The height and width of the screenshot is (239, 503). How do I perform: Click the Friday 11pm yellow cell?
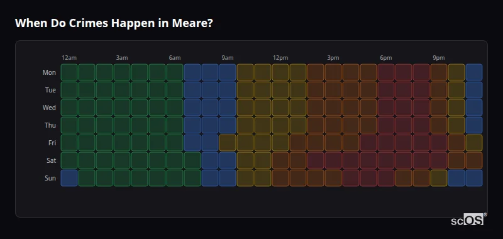pos(474,143)
